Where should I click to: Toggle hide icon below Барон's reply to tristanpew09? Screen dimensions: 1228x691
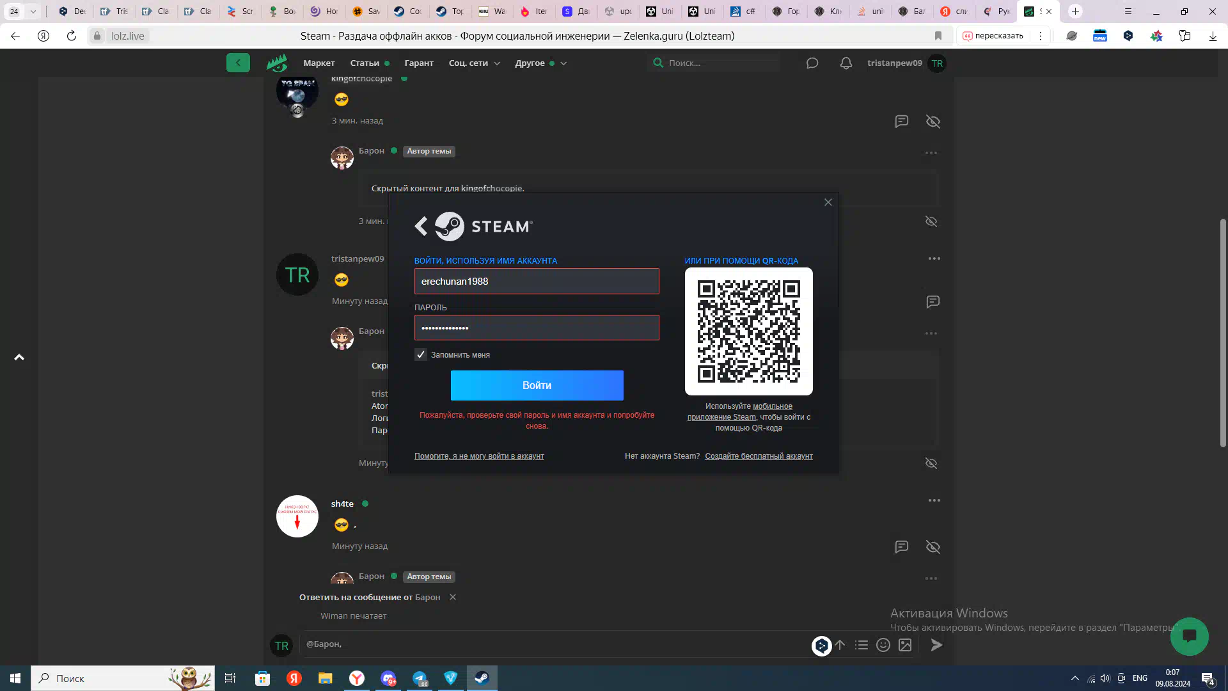point(931,463)
